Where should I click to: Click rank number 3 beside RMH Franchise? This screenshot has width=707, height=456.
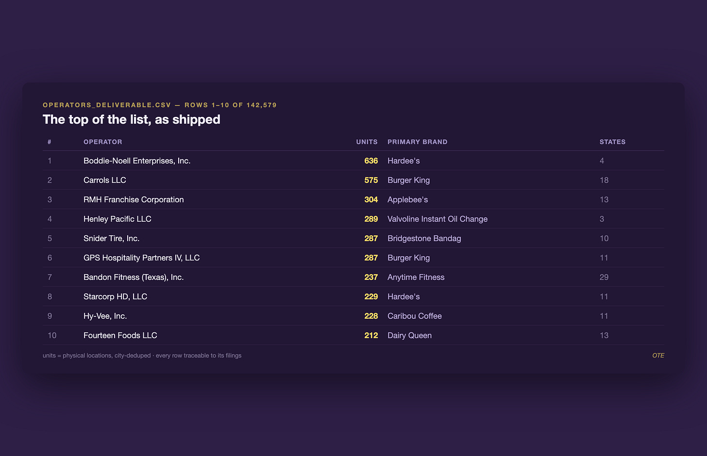50,199
